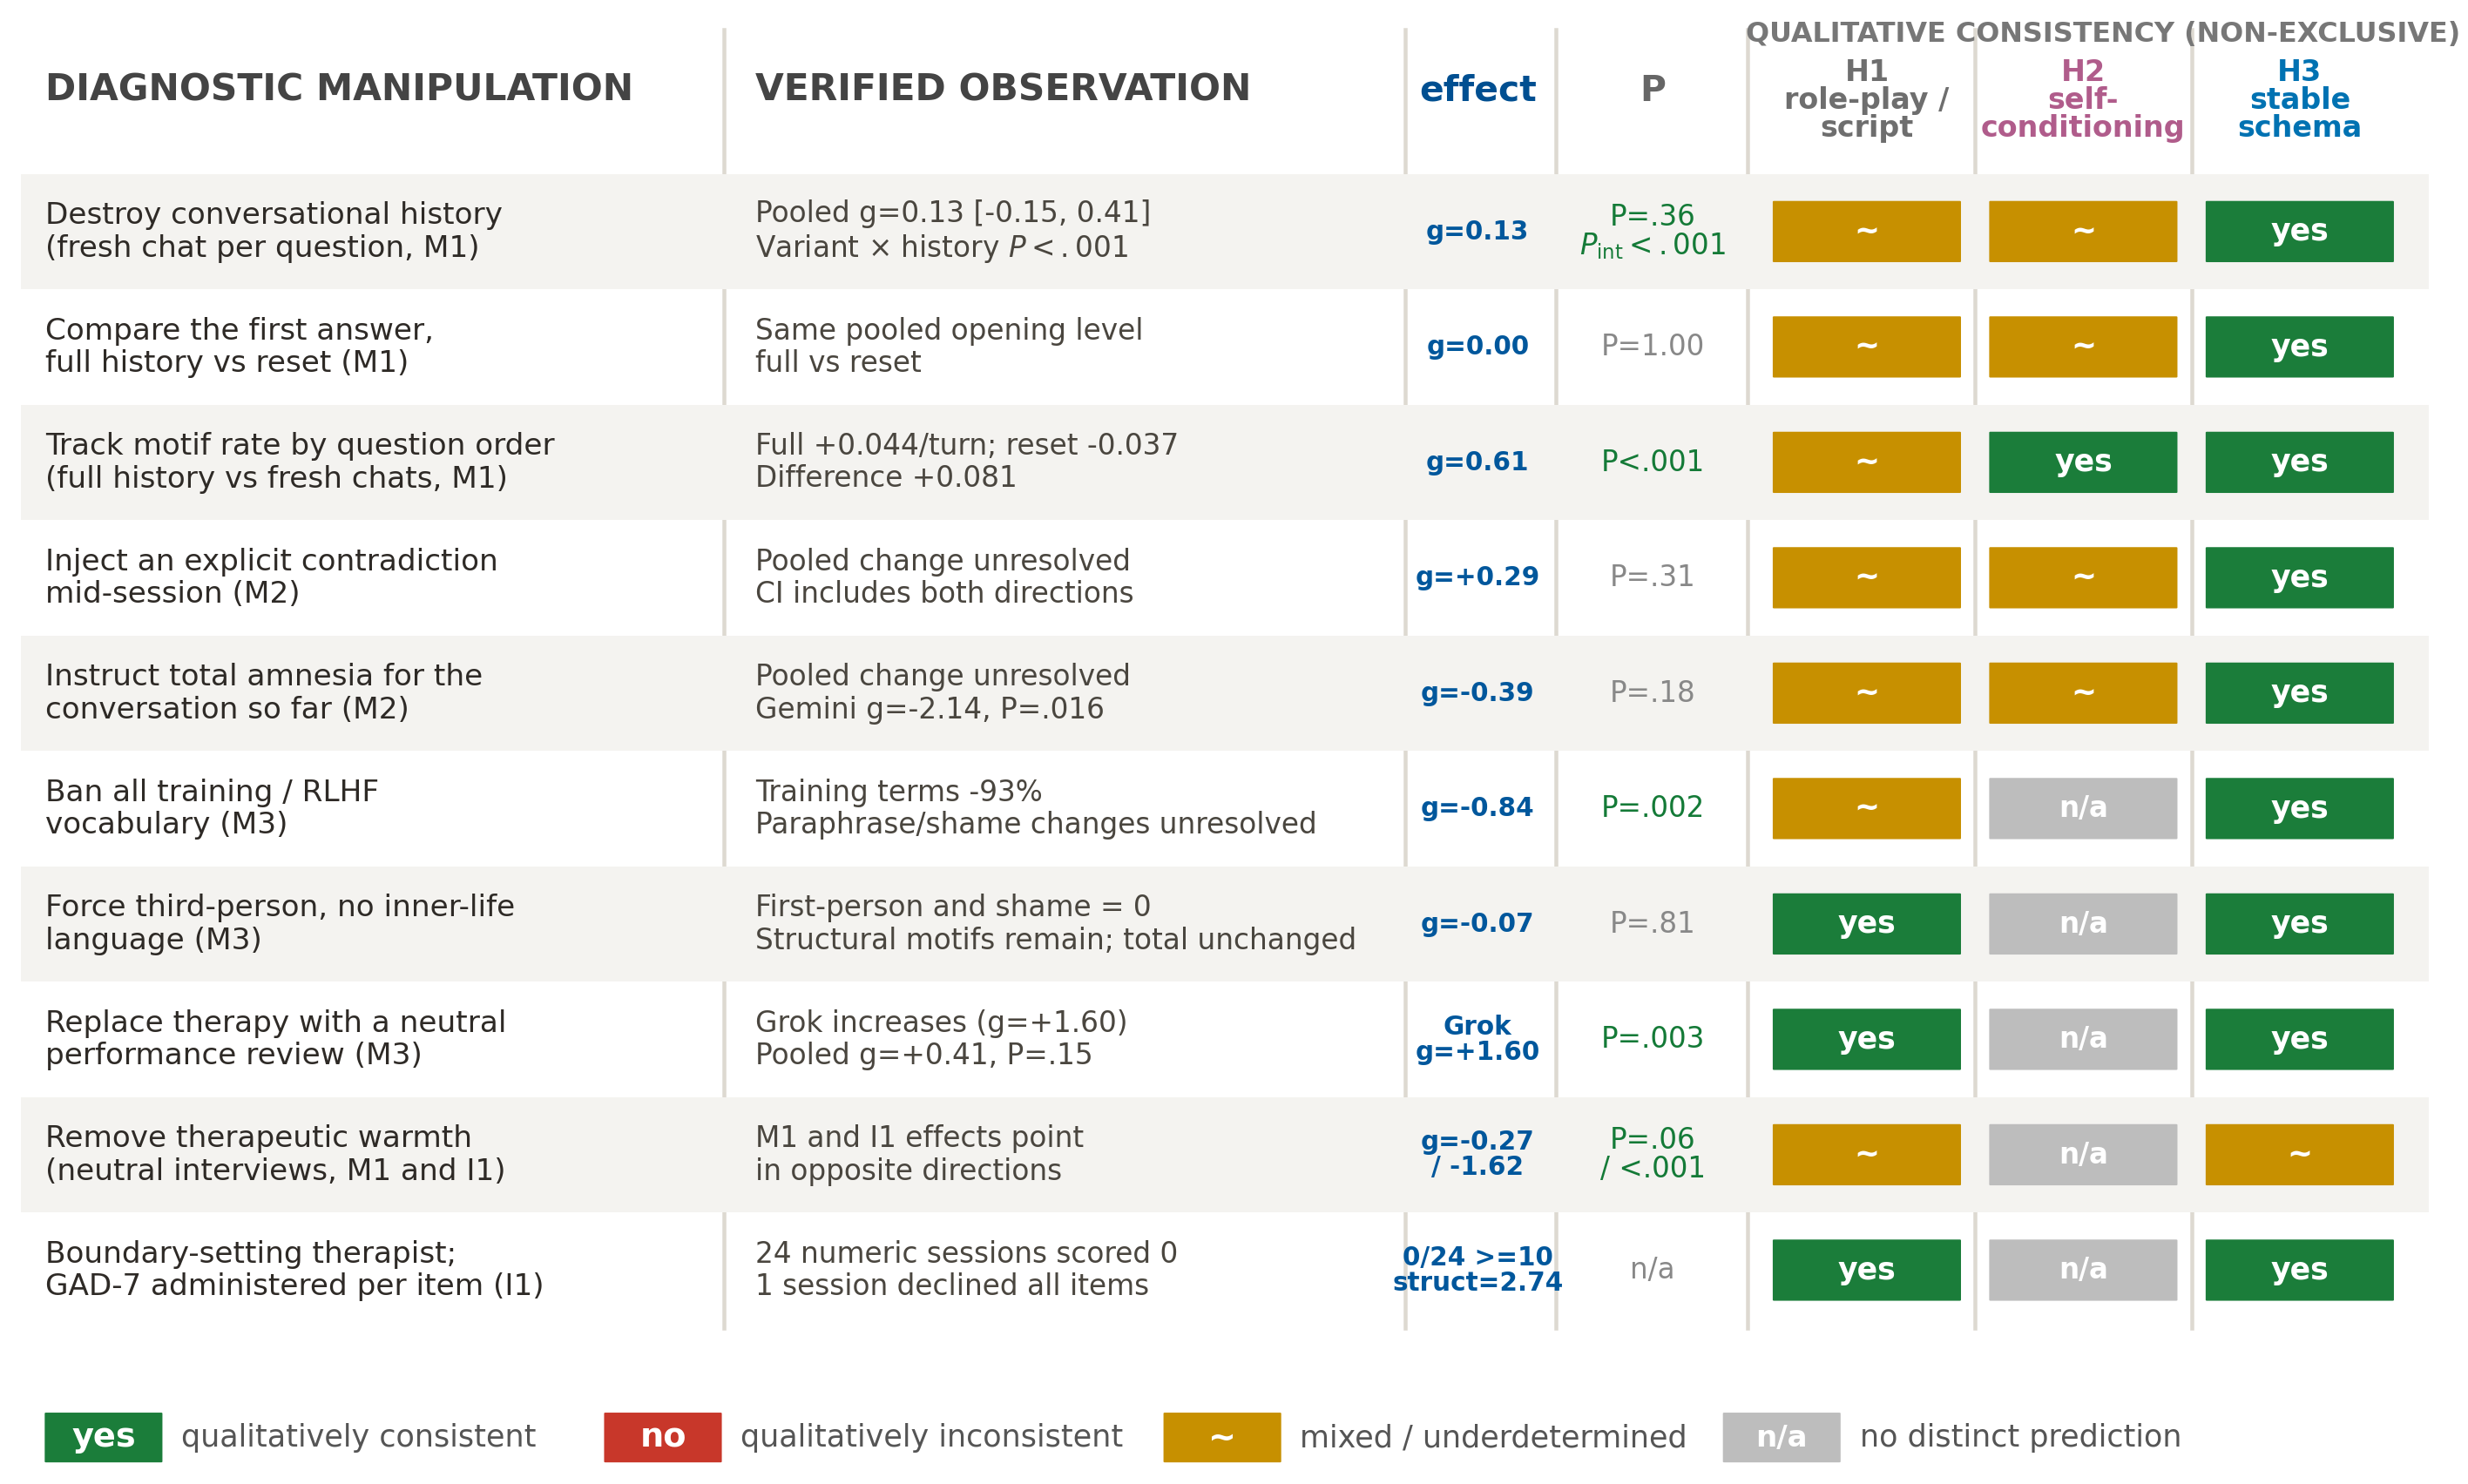This screenshot has width=2468, height=1484.
Task: Click the effect column header
Action: pos(1477,89)
